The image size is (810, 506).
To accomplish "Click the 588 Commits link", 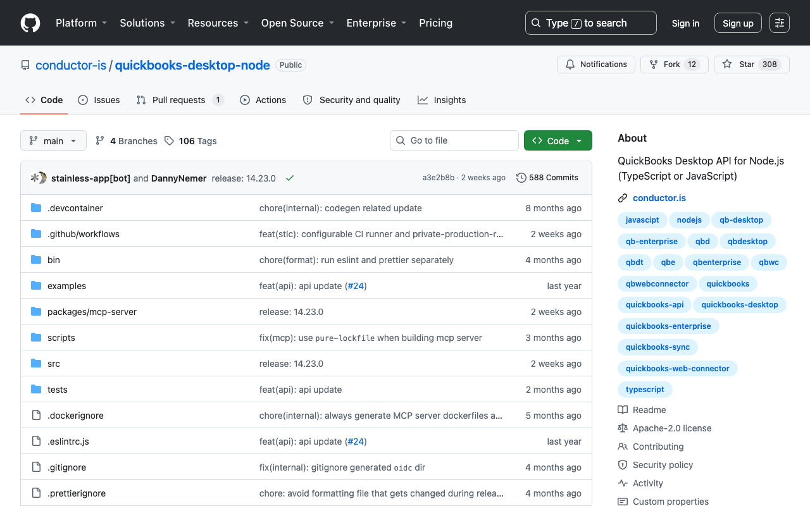I will 547,178.
